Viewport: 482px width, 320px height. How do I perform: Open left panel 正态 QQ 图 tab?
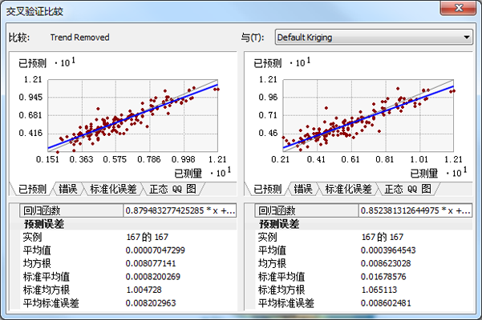172,190
